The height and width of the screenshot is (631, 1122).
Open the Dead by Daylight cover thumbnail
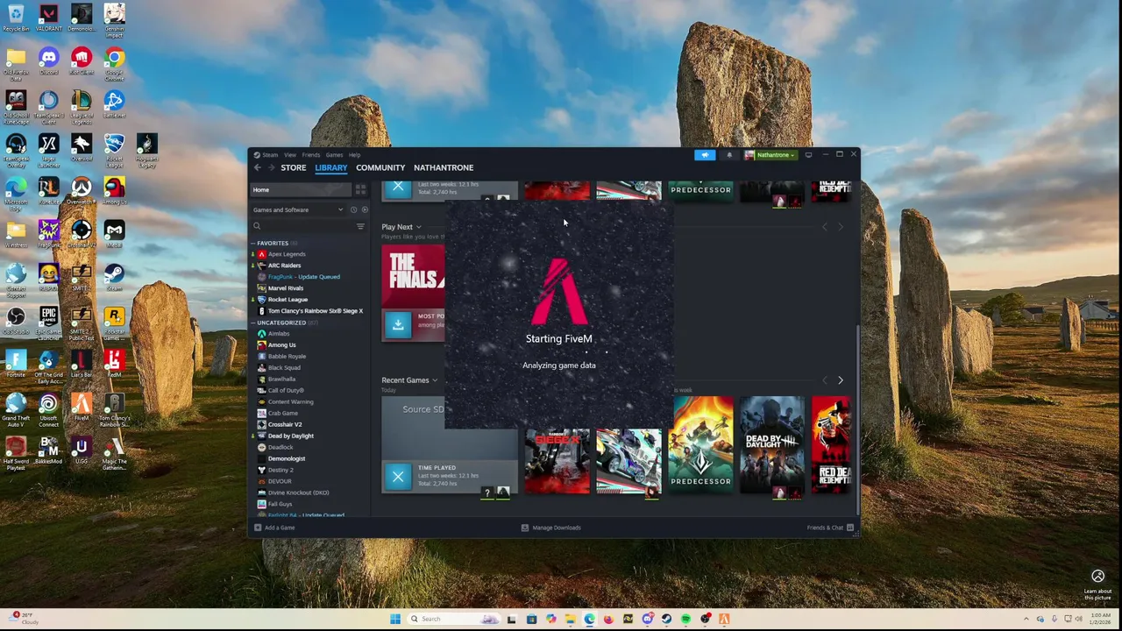pos(771,445)
